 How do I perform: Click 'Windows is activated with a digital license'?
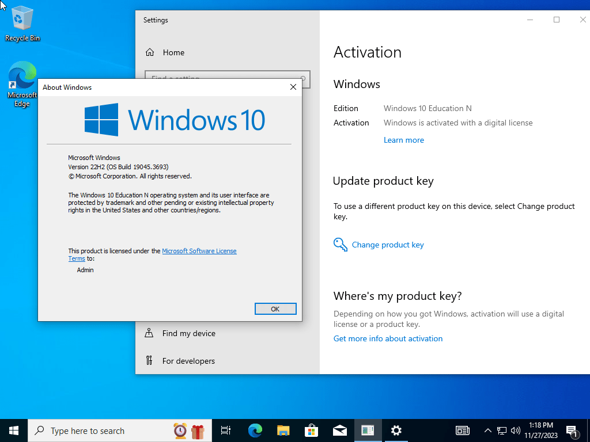[458, 123]
